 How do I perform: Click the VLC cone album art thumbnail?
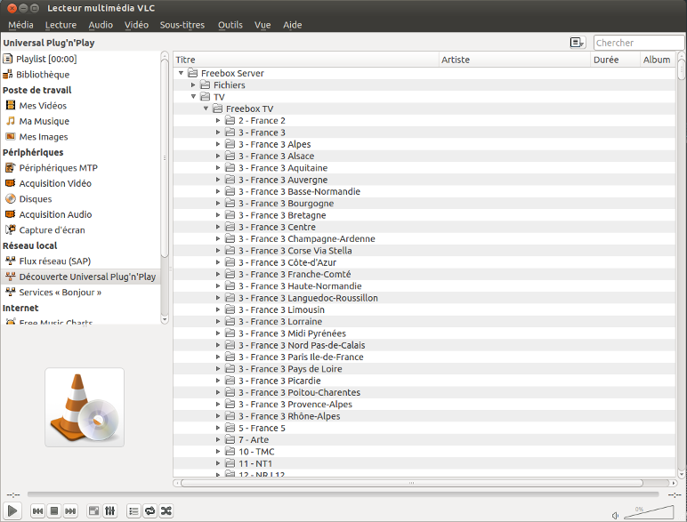pos(85,407)
